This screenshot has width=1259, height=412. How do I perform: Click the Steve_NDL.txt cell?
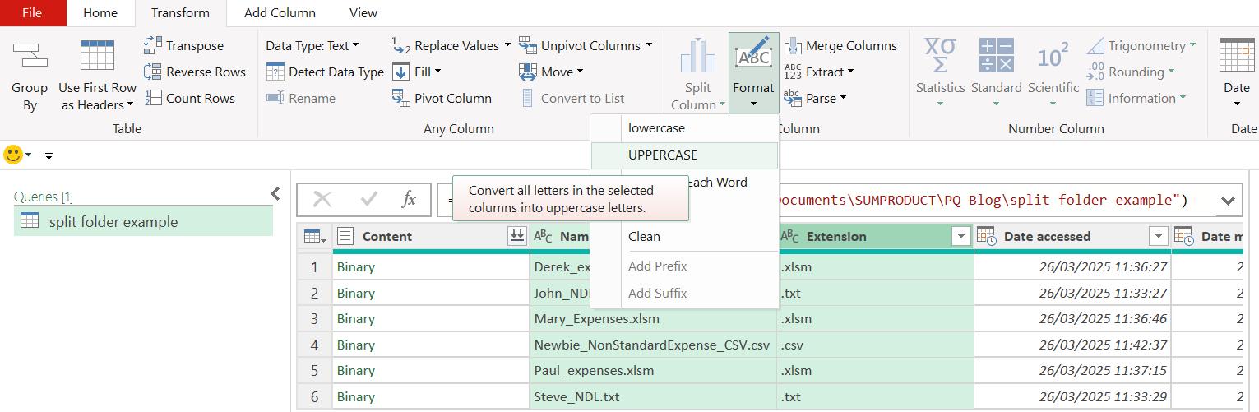[x=653, y=396]
